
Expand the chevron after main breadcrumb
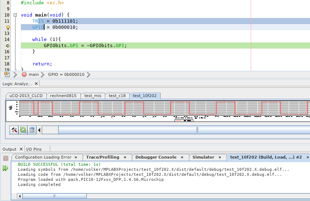tap(43, 74)
